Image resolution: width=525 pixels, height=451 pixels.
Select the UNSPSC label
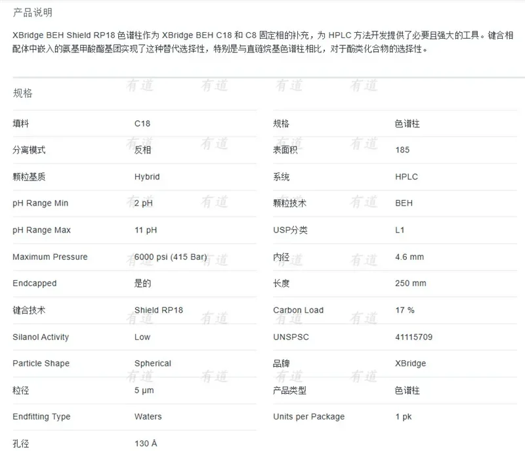[x=291, y=337]
